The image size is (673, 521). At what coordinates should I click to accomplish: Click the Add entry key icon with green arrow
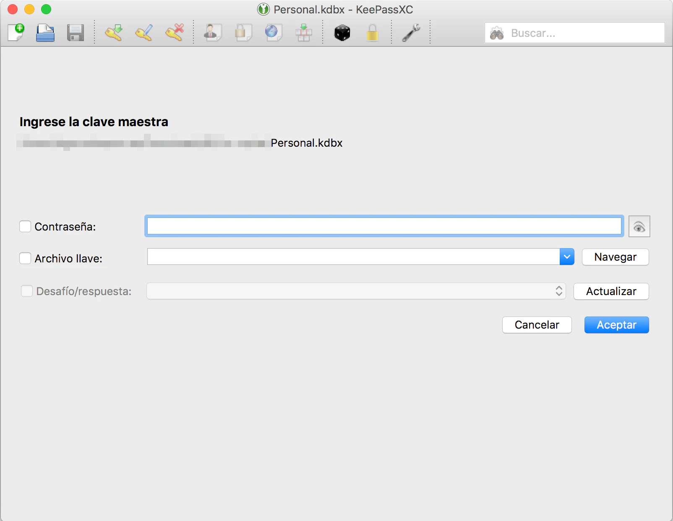[114, 33]
